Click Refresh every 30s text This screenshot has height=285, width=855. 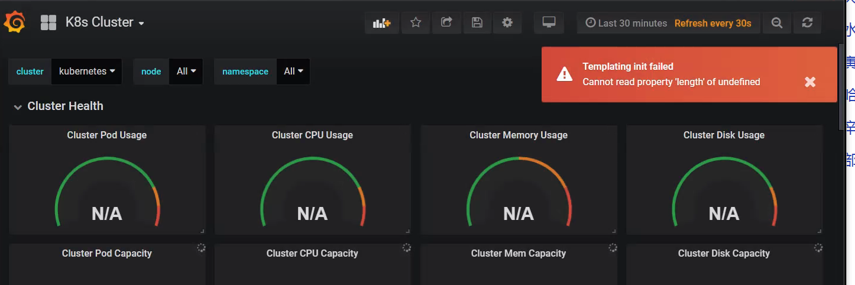(712, 23)
